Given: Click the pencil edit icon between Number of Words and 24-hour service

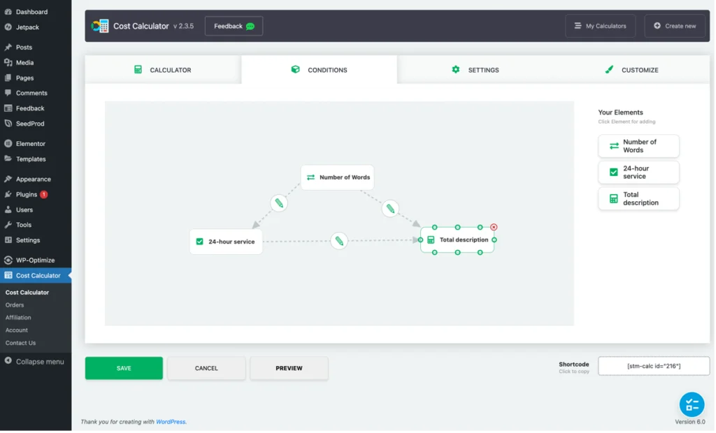Looking at the screenshot, I should (x=279, y=203).
